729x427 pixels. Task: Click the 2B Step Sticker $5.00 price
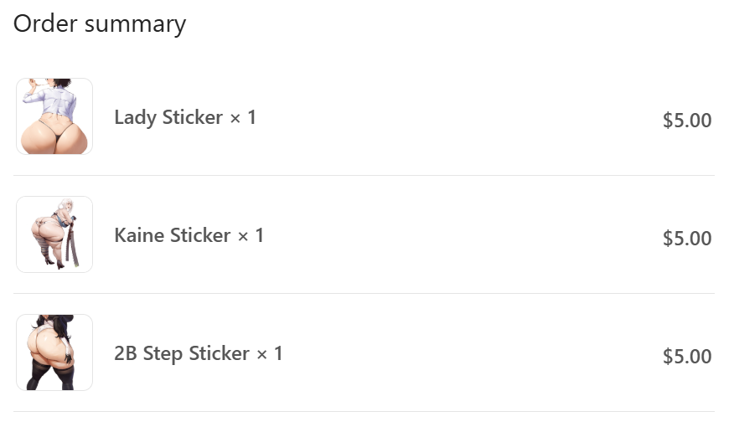[686, 357]
